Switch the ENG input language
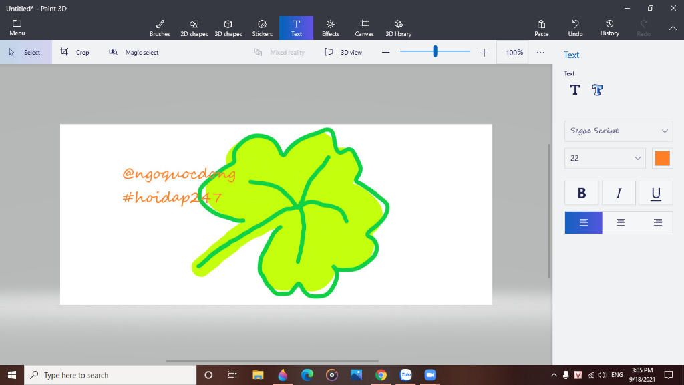Viewport: 684px width, 385px height. (x=617, y=375)
